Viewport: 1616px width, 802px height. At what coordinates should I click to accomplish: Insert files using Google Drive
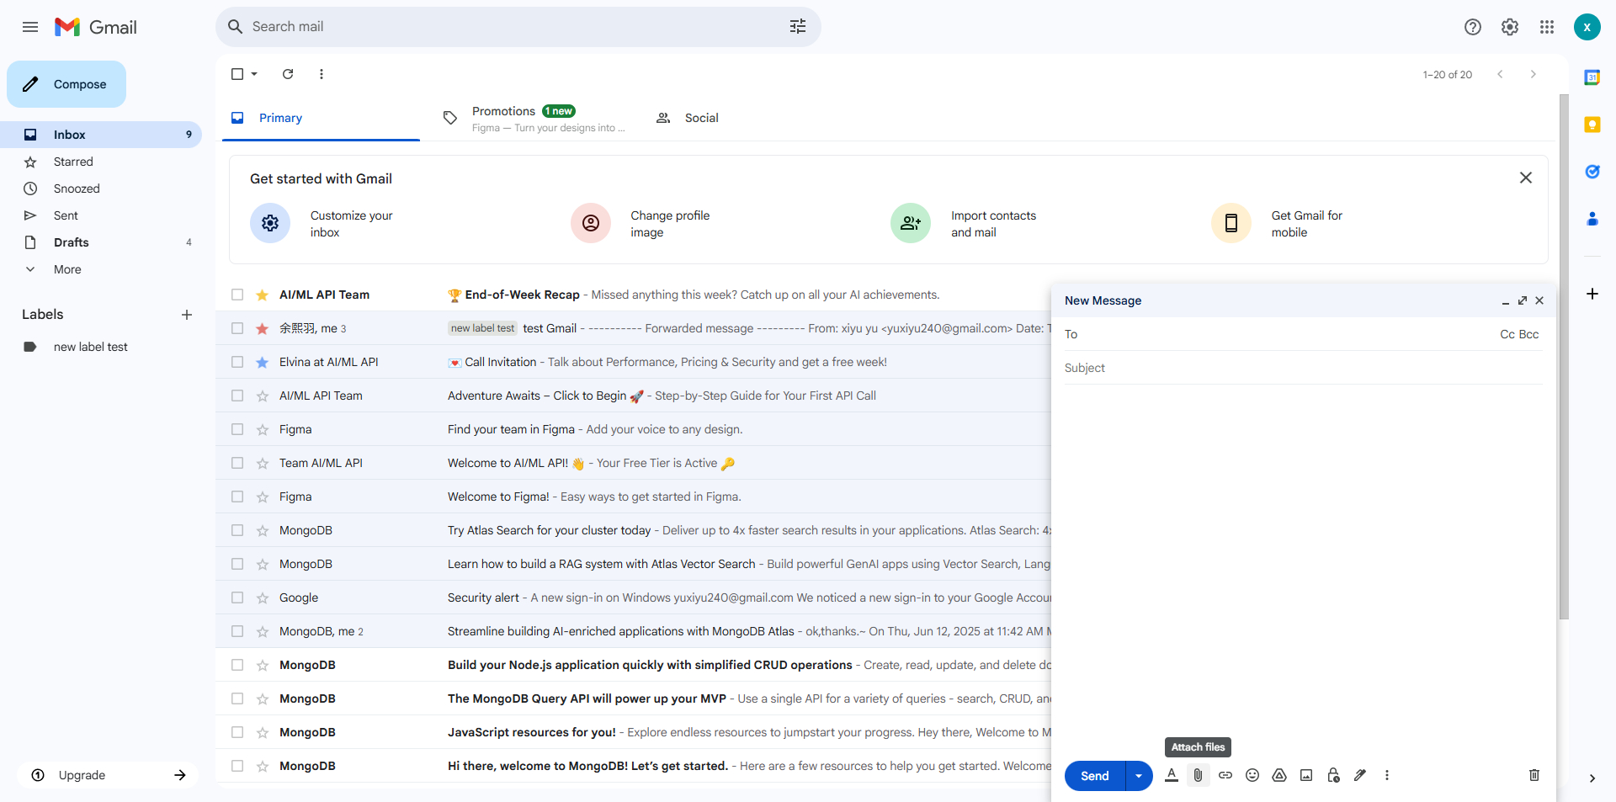[1279, 776]
